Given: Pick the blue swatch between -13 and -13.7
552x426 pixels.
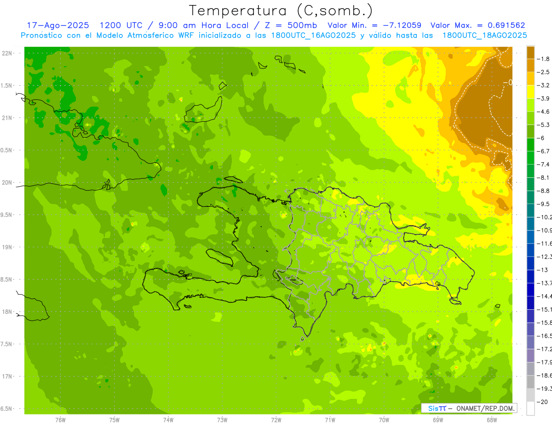Looking at the screenshot, I should [530, 277].
